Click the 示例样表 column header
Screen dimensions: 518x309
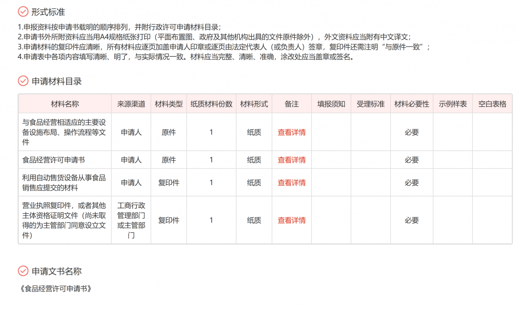pos(453,104)
